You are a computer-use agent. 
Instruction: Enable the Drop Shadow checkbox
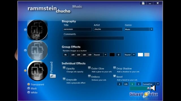tap(114, 68)
